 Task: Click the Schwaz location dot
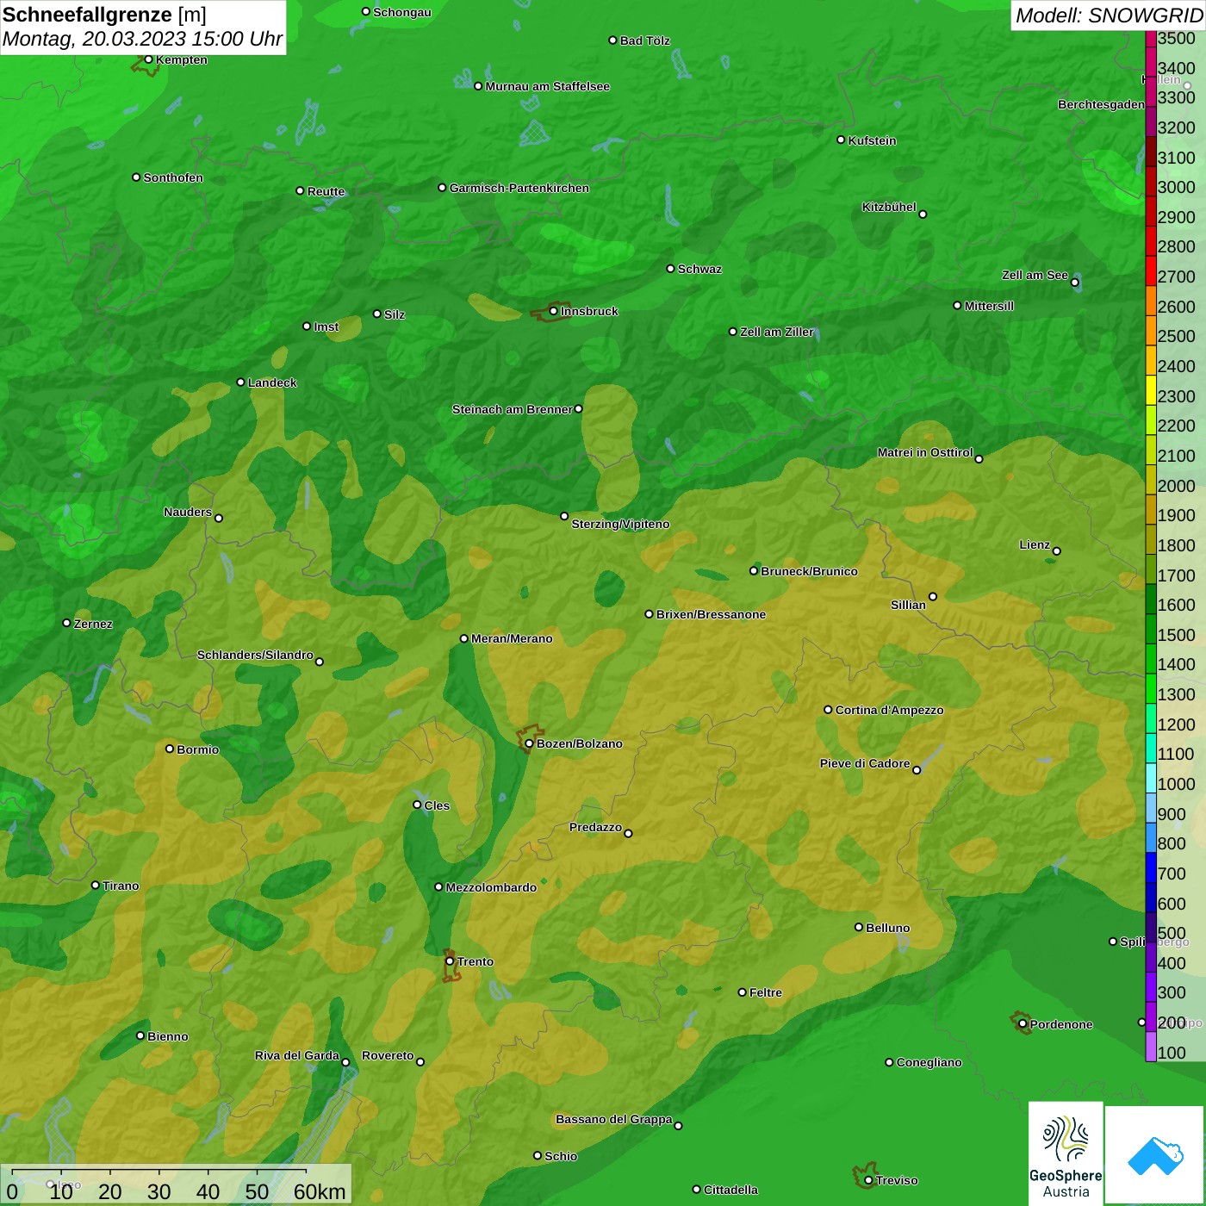coord(670,268)
